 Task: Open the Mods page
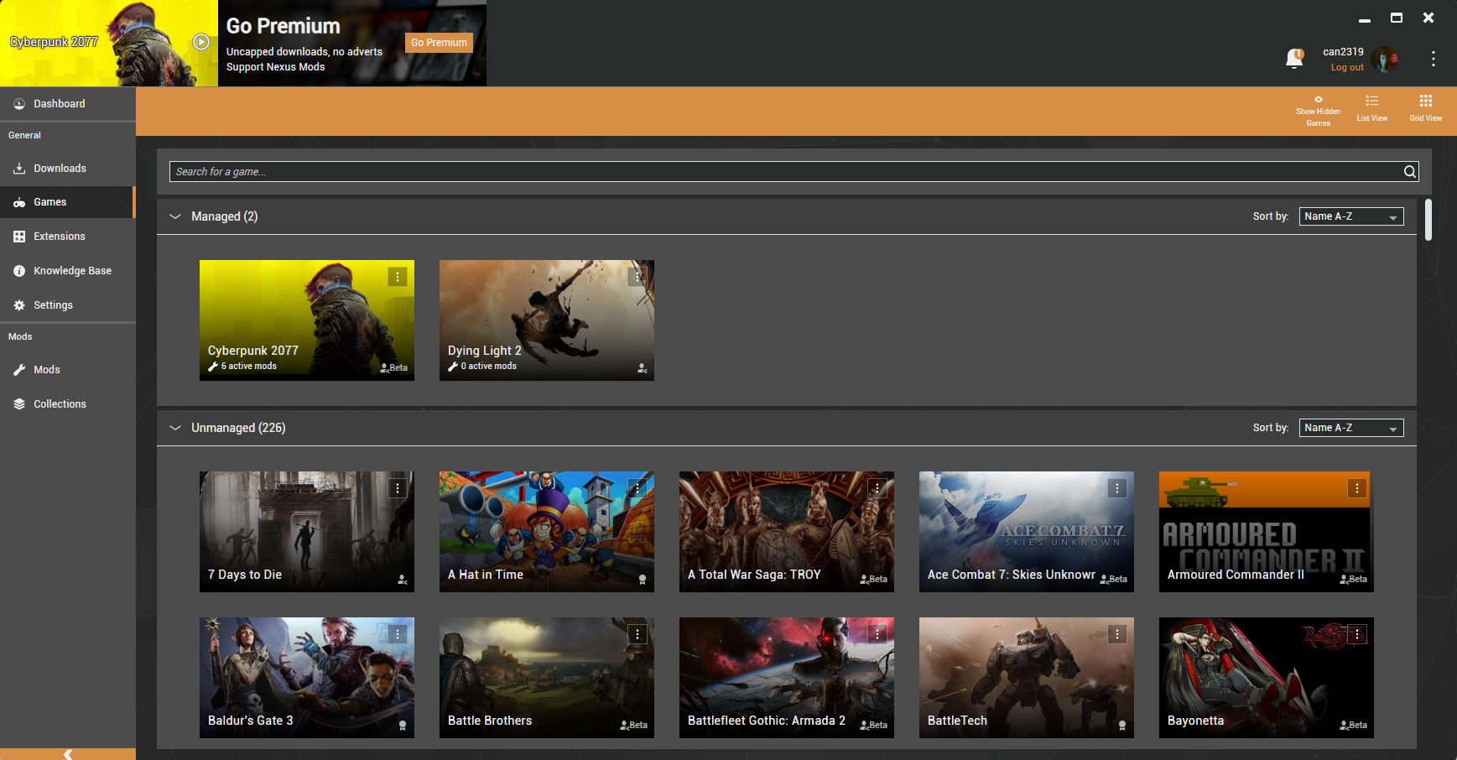[x=67, y=370]
